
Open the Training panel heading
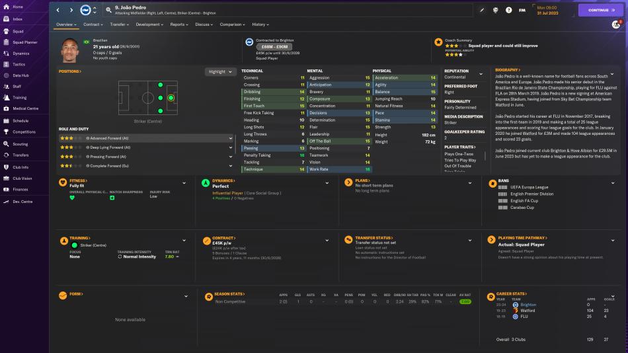tap(80, 238)
